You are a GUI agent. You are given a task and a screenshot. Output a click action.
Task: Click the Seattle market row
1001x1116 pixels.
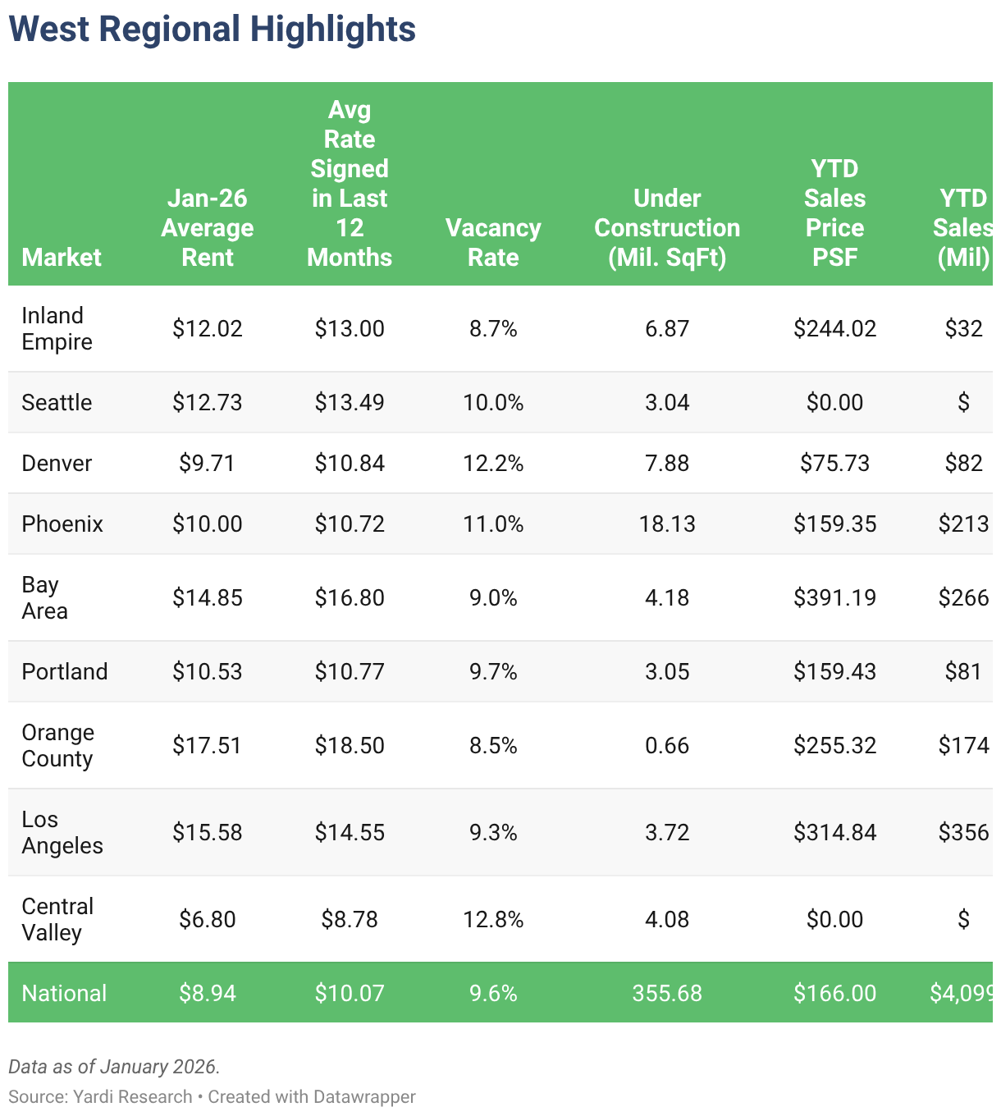click(x=500, y=402)
